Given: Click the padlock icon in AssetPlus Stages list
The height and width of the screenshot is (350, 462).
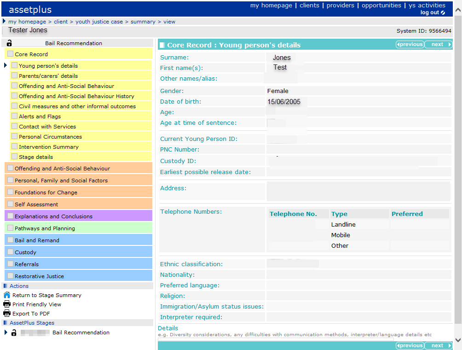Looking at the screenshot, I should point(14,332).
